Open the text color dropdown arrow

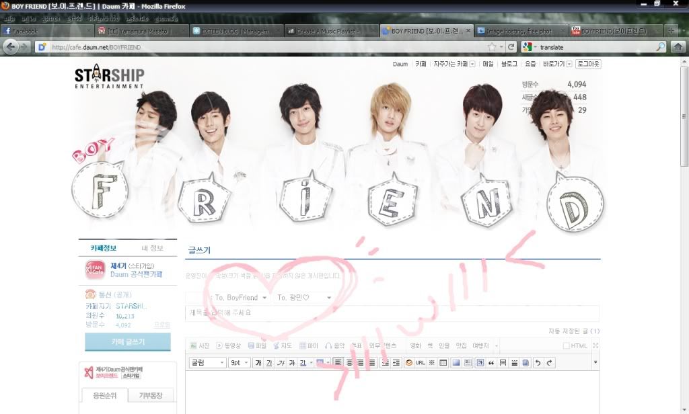pyautogui.click(x=311, y=363)
